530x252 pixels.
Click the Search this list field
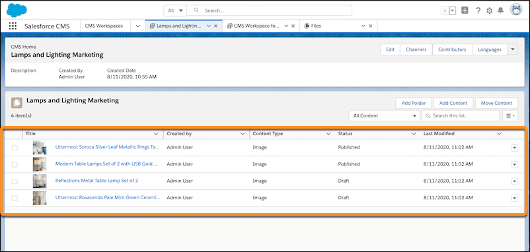pos(461,115)
